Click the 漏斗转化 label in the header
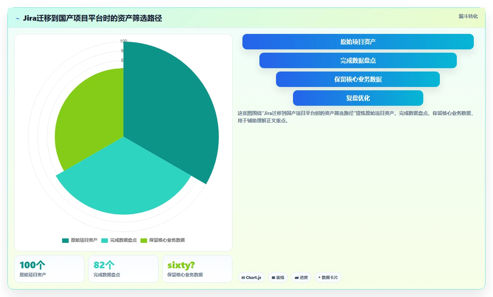This screenshot has width=493, height=297. click(468, 16)
